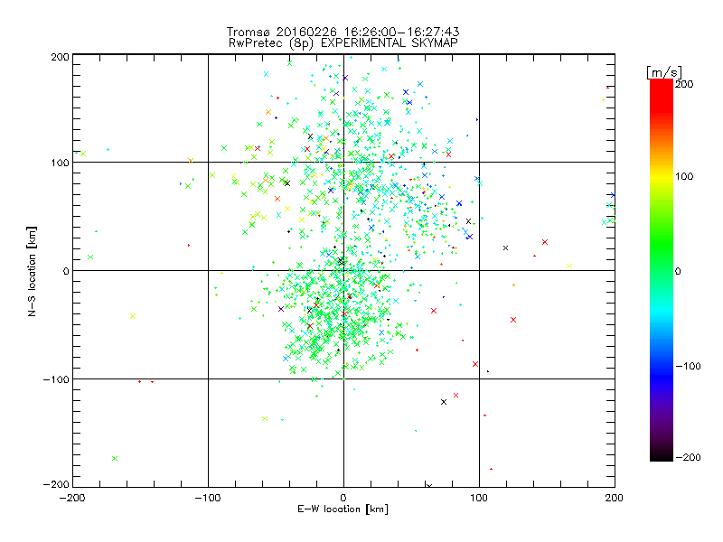Click the 'N-S location [km]' axis label

click(x=32, y=271)
